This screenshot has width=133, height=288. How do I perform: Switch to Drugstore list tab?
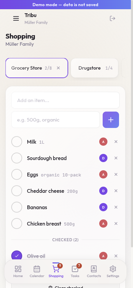[94, 68]
